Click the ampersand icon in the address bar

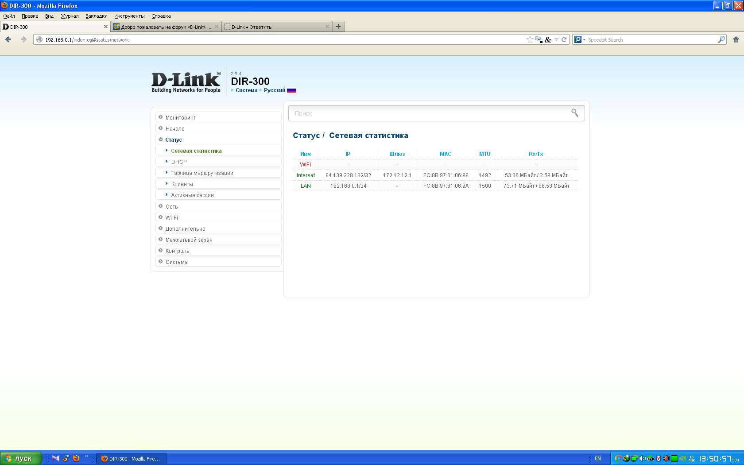click(548, 39)
